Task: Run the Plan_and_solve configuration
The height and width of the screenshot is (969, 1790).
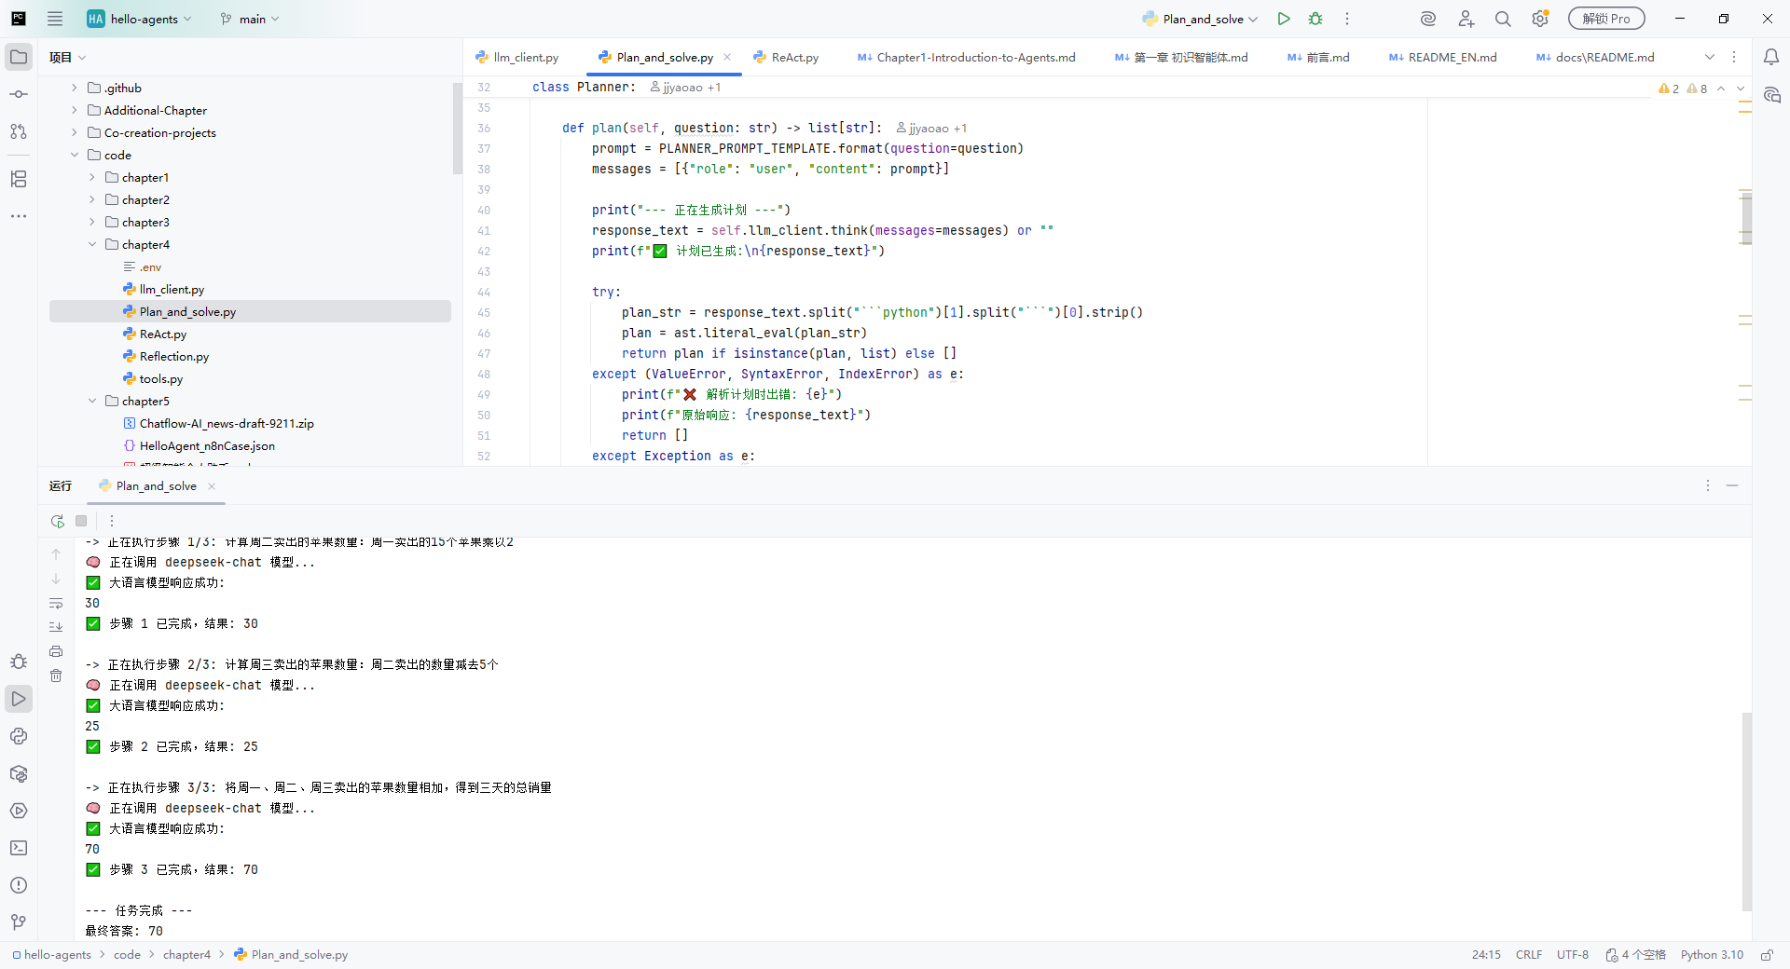Action: pos(1284,19)
